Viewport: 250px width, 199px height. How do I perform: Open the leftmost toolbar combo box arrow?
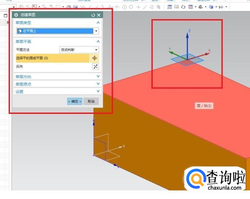(14, 7)
